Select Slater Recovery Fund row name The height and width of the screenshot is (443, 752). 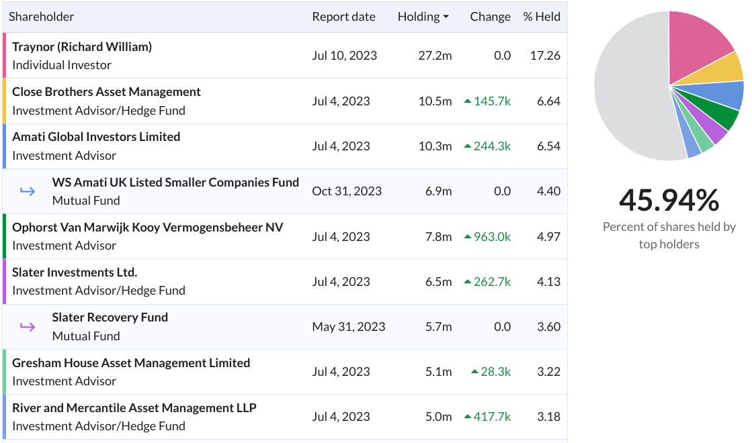[110, 317]
